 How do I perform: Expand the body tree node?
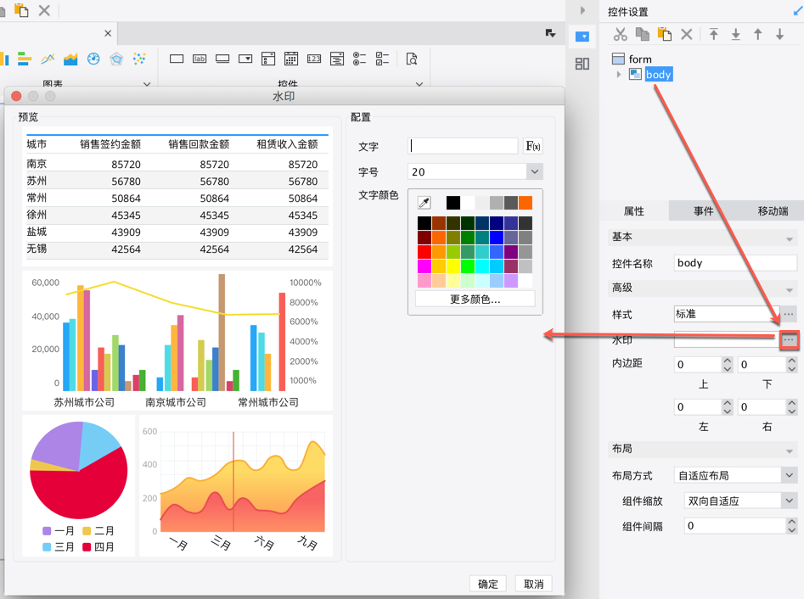pos(619,75)
